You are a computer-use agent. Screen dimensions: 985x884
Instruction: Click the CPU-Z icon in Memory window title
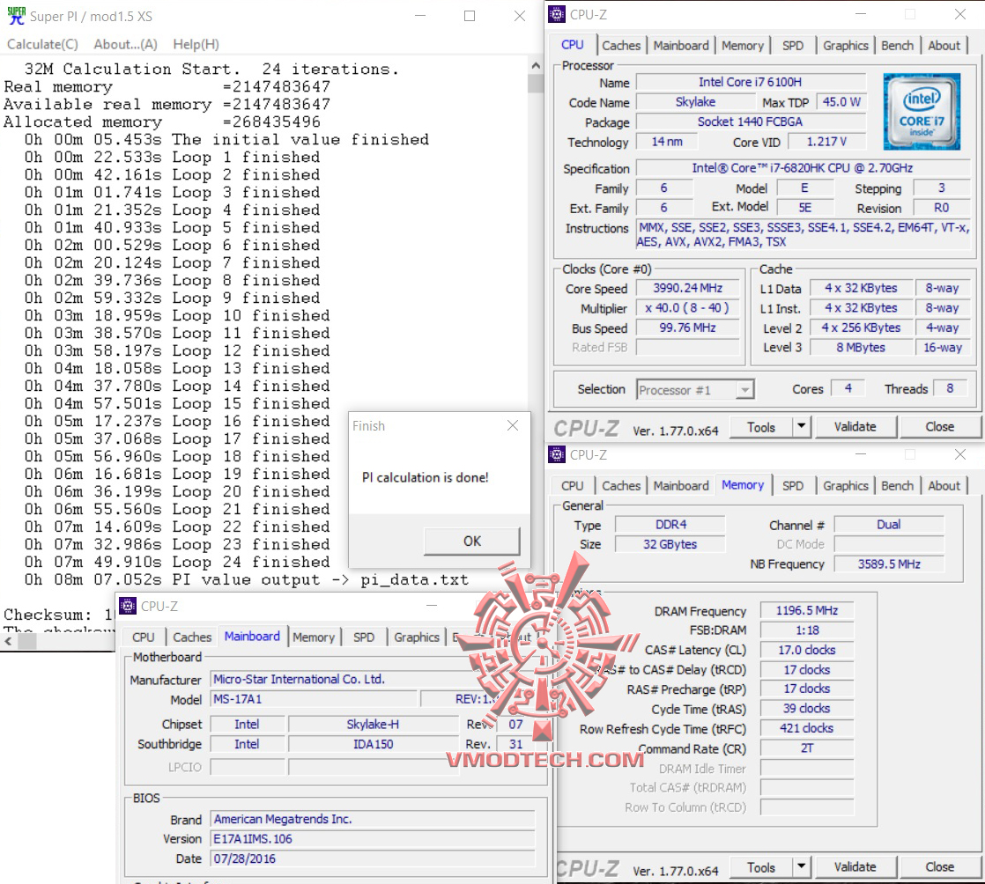[557, 454]
